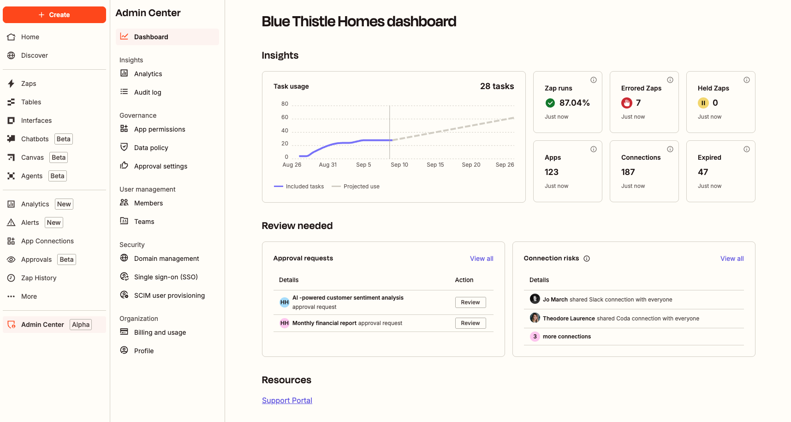Open Tables from the left sidebar

point(31,102)
